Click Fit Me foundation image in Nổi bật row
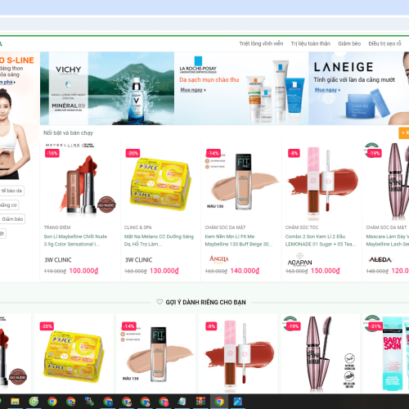This screenshot has height=409, width=409. (x=241, y=182)
